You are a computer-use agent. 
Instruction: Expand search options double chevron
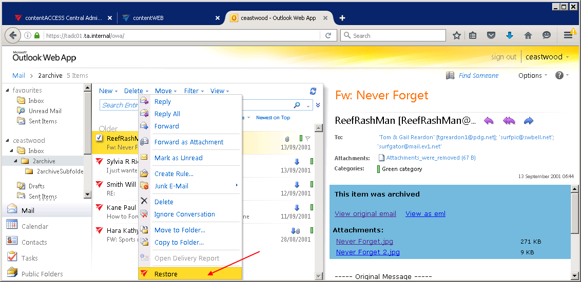(x=318, y=105)
